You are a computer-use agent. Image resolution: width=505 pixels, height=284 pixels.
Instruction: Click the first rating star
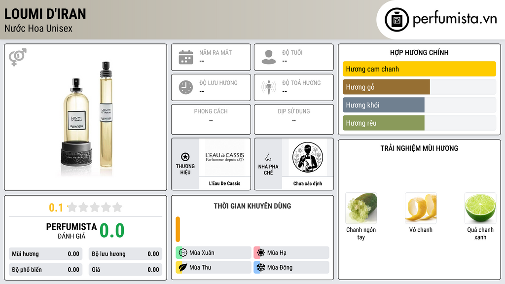[72, 207]
